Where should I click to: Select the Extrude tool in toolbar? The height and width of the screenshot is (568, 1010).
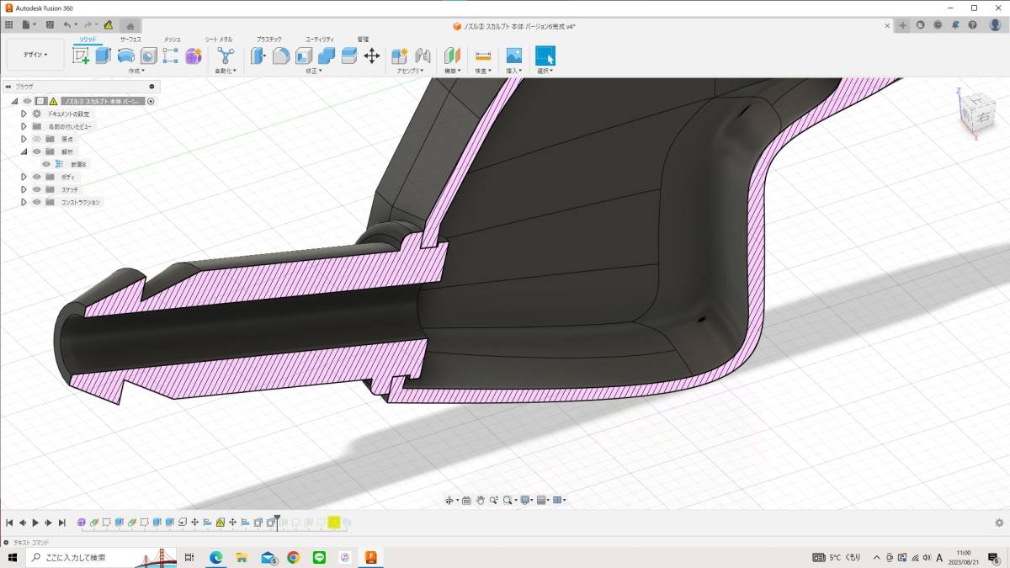pyautogui.click(x=103, y=56)
